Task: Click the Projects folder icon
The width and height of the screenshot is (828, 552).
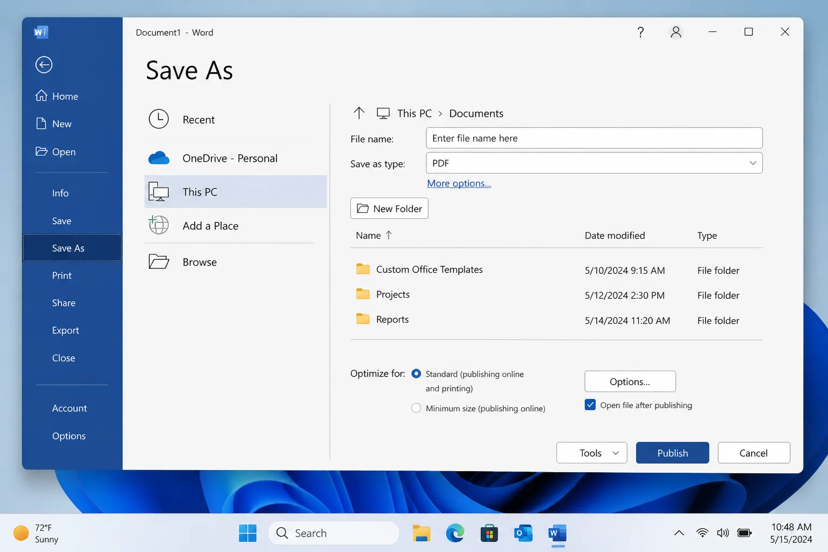Action: coord(363,294)
